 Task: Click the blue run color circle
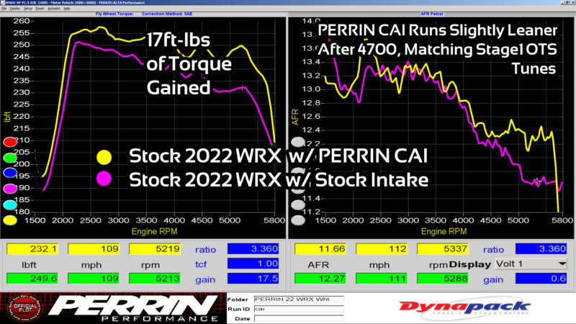click(10, 173)
